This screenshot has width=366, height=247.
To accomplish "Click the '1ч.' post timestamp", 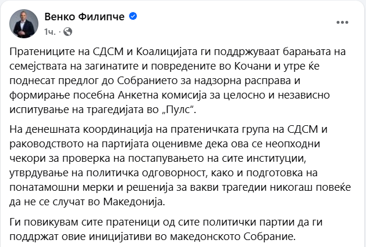I will coord(49,30).
